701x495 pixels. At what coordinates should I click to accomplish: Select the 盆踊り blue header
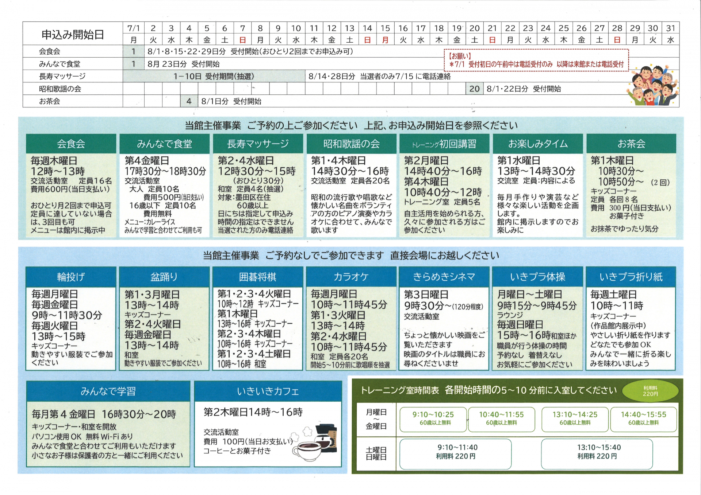click(164, 277)
